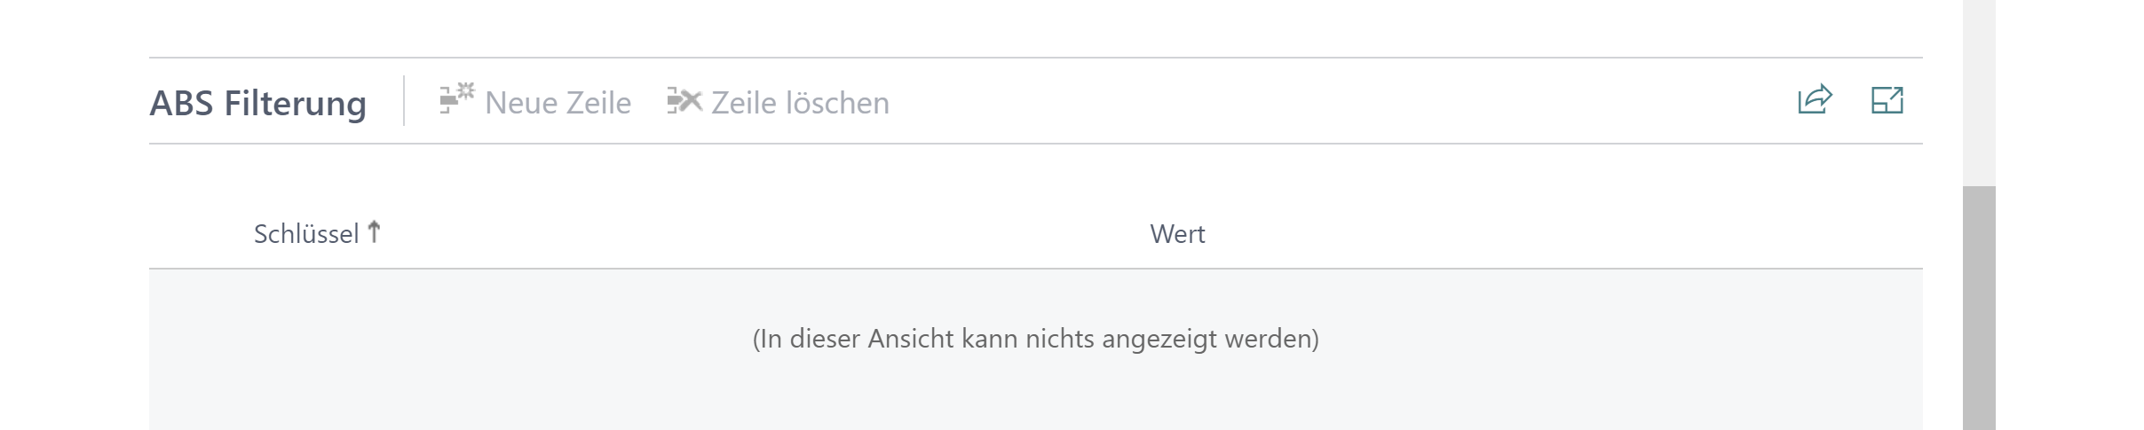The image size is (2144, 430).
Task: Click the ascending sort arrow beside Schlüssel
Action: tap(375, 232)
